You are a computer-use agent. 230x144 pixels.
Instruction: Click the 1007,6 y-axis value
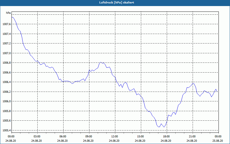[7, 24]
